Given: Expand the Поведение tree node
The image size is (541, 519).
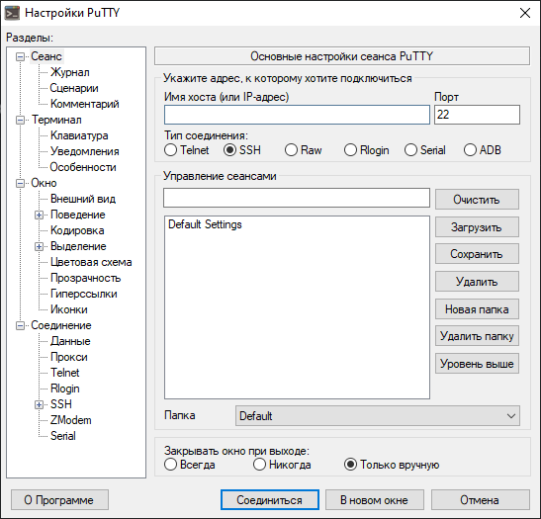Looking at the screenshot, I should [39, 215].
